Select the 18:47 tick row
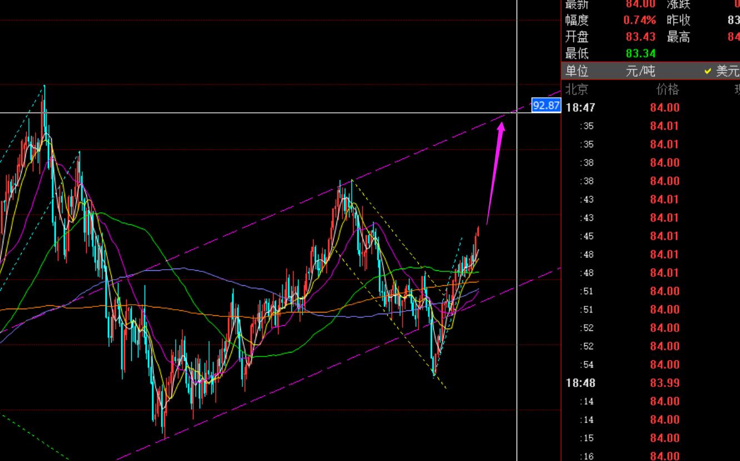The width and height of the screenshot is (740, 461). pos(650,108)
